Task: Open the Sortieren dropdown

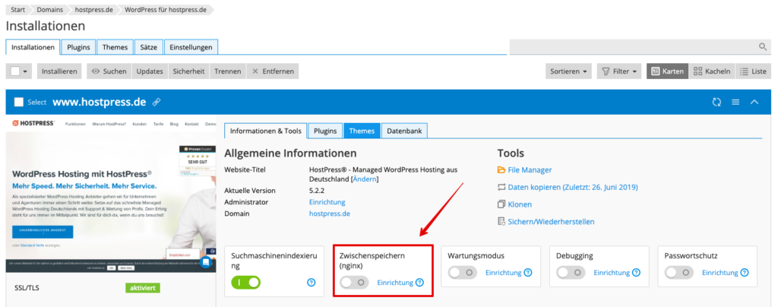Action: 568,71
